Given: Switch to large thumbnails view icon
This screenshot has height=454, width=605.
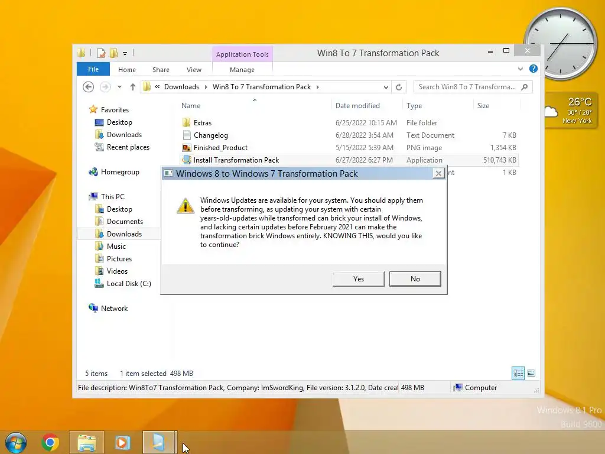Looking at the screenshot, I should click(x=531, y=373).
